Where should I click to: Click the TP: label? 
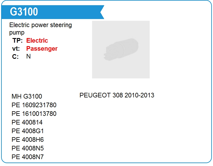coord(17,41)
